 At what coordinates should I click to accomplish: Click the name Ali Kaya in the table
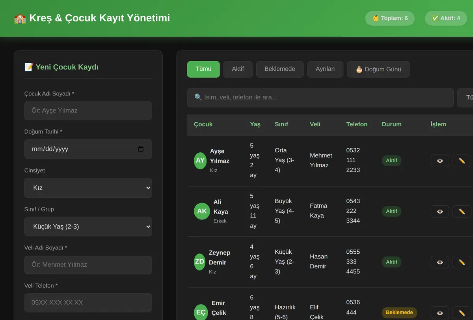(221, 207)
